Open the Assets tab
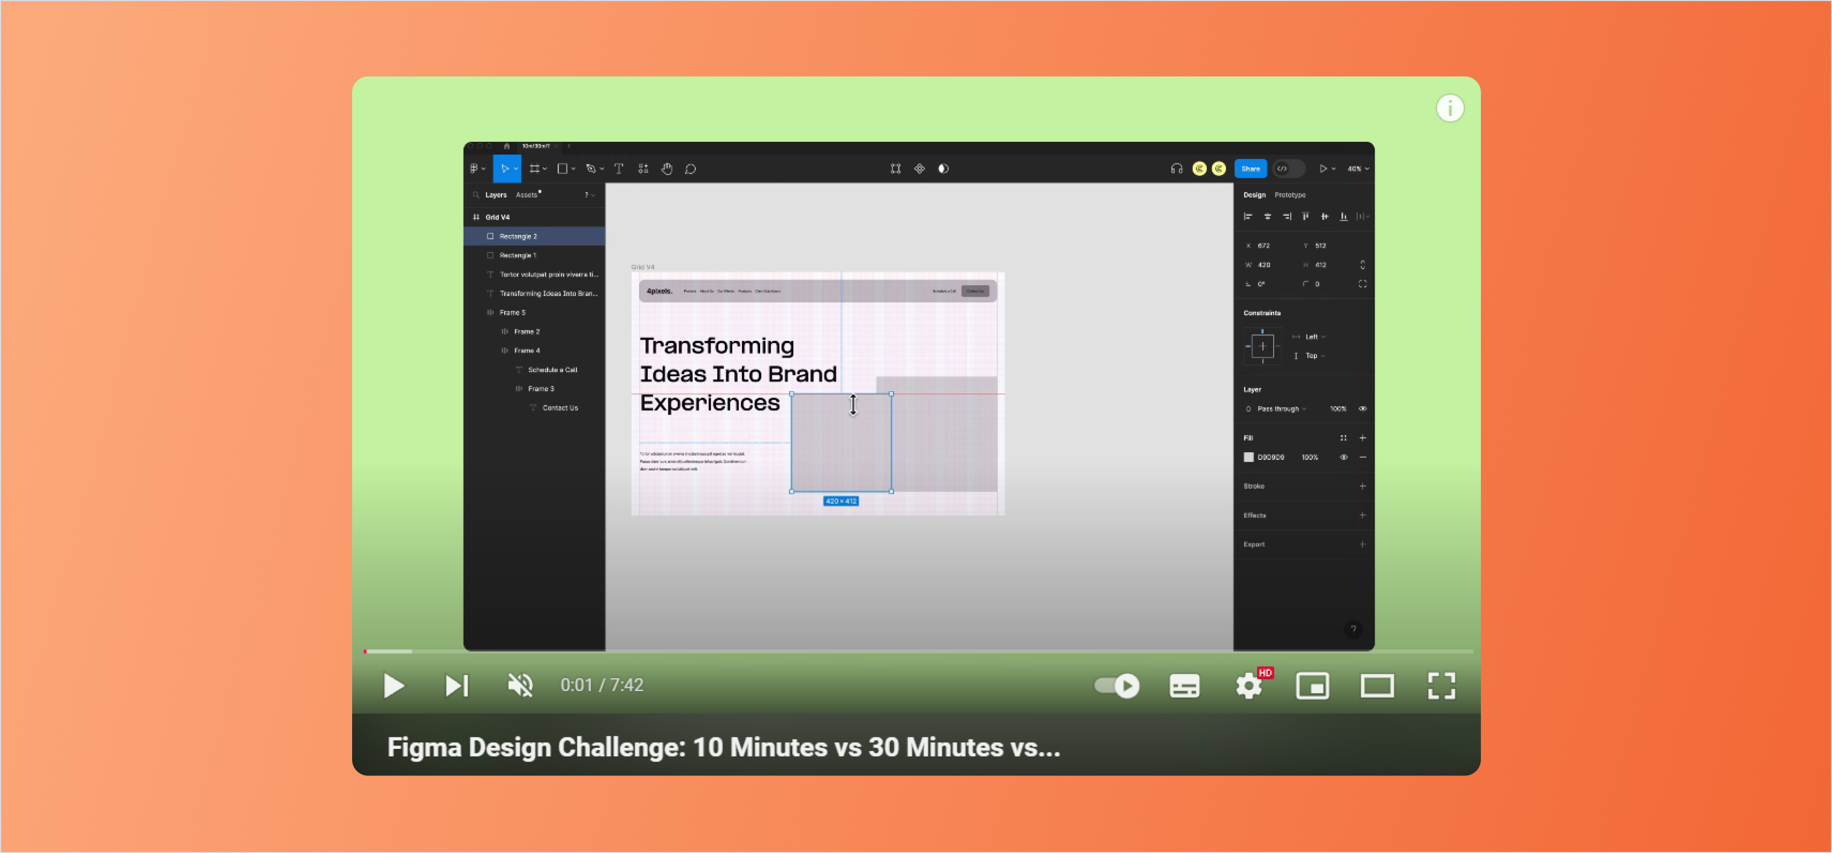This screenshot has width=1832, height=853. click(x=526, y=195)
